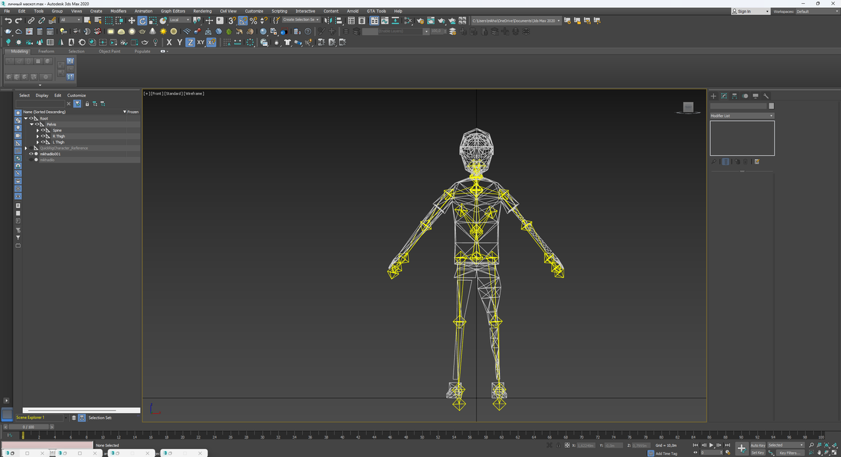The width and height of the screenshot is (841, 457).
Task: Open the Modify command panel tab
Action: (724, 96)
